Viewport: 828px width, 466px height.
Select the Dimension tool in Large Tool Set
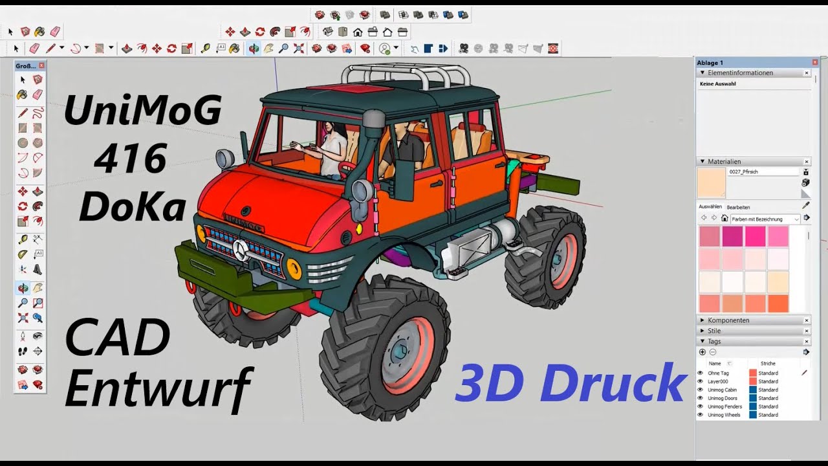click(38, 239)
